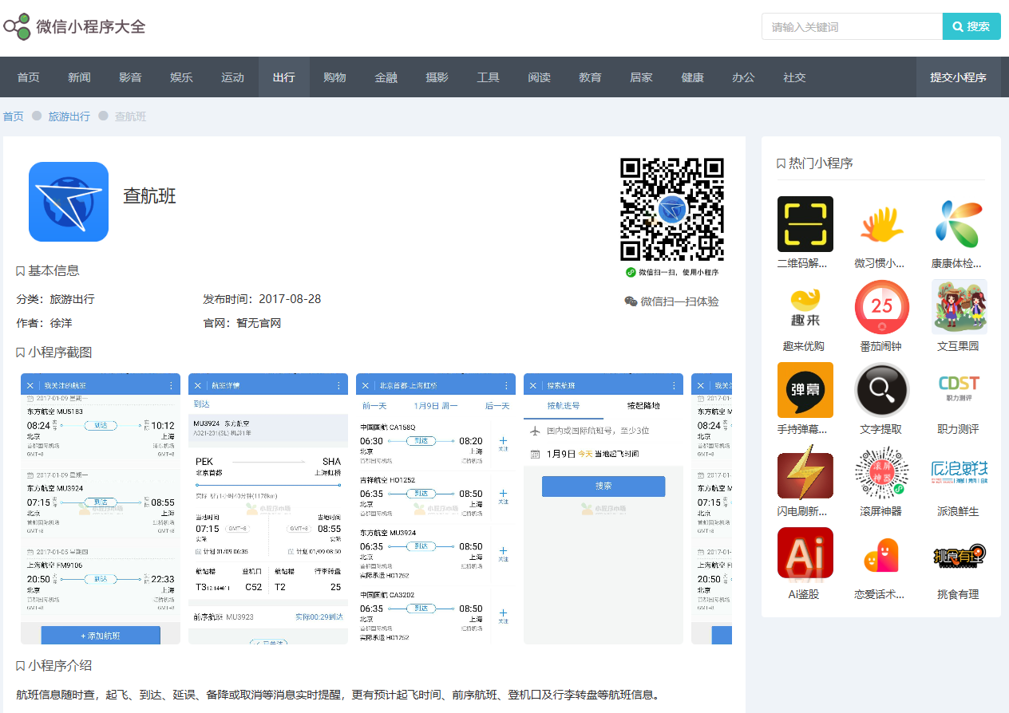Open the 微习惯 hand icon
The image size is (1009, 713).
[x=881, y=224]
